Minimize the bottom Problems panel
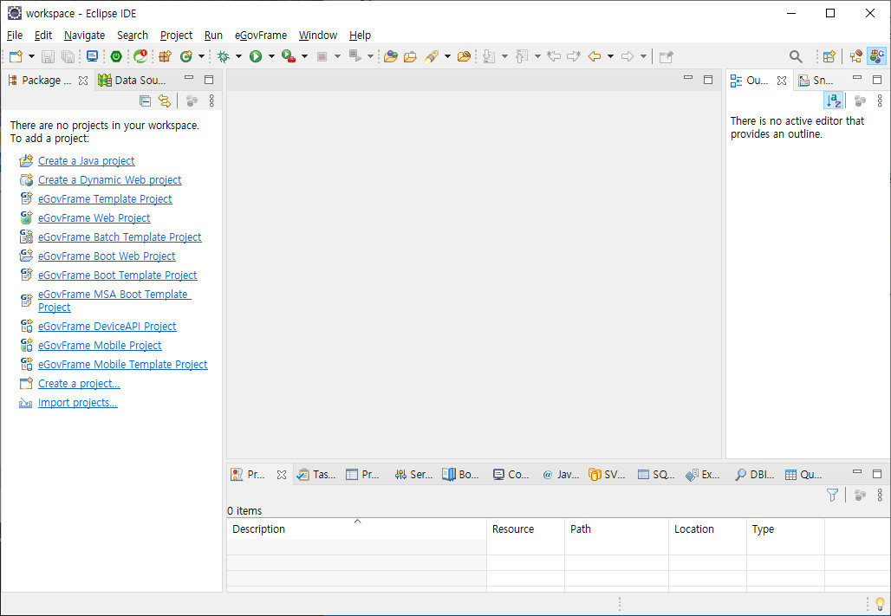 tap(857, 472)
